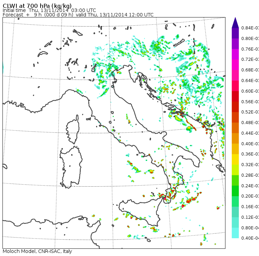Click the 0.84E-03 colorbar label
This screenshot has width=259, height=256.
[250, 28]
